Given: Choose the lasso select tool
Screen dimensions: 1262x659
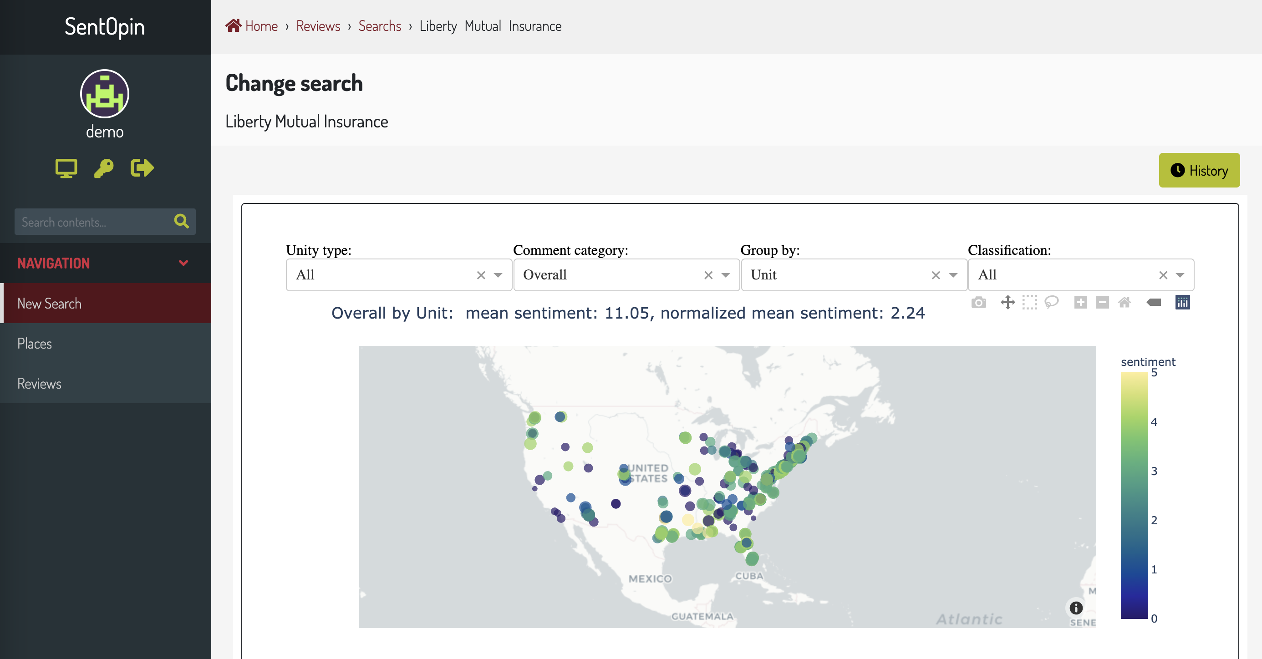Looking at the screenshot, I should coord(1051,303).
